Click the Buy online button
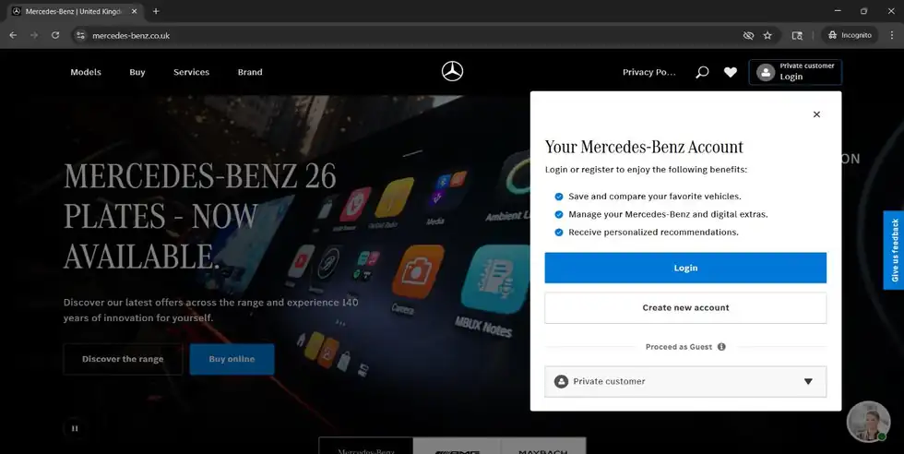904x454 pixels. (x=232, y=359)
